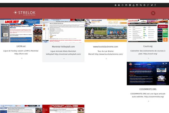Click the dark blue cosommixte website thumbnail
Viewport: 169px width, 113px height.
[148, 73]
